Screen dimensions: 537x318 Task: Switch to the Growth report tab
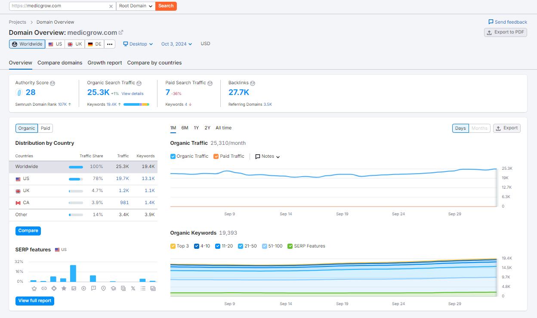(x=105, y=63)
